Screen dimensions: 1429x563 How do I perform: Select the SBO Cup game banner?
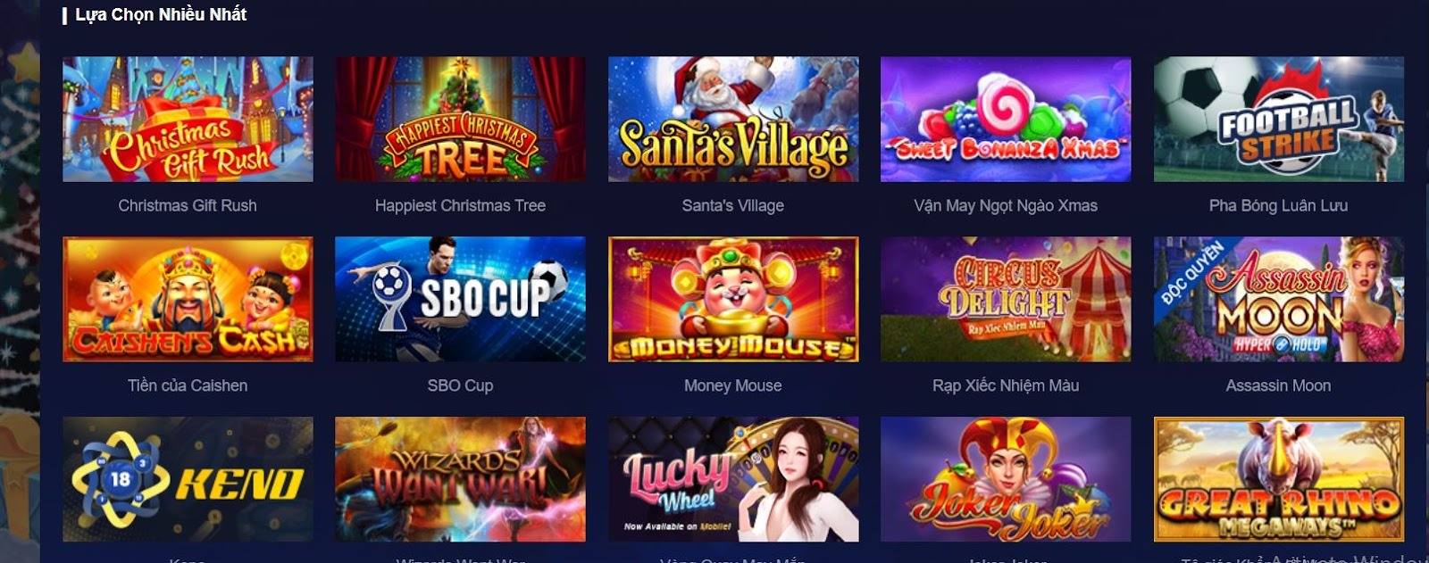(x=460, y=299)
